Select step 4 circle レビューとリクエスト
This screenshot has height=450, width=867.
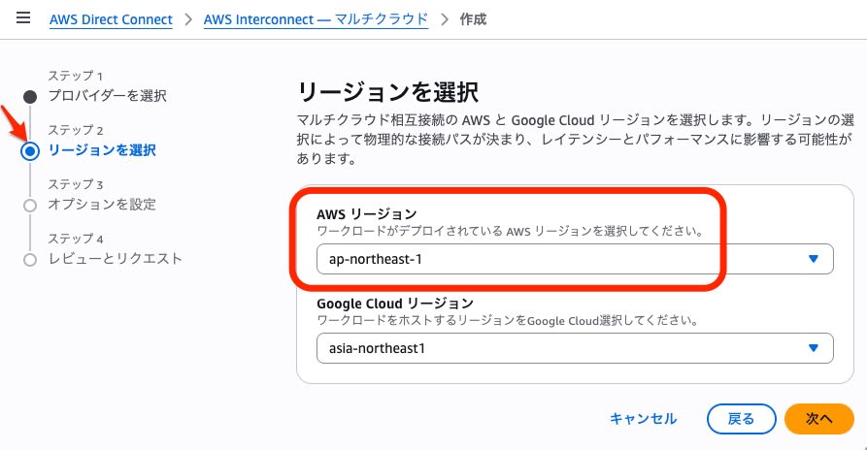click(30, 260)
